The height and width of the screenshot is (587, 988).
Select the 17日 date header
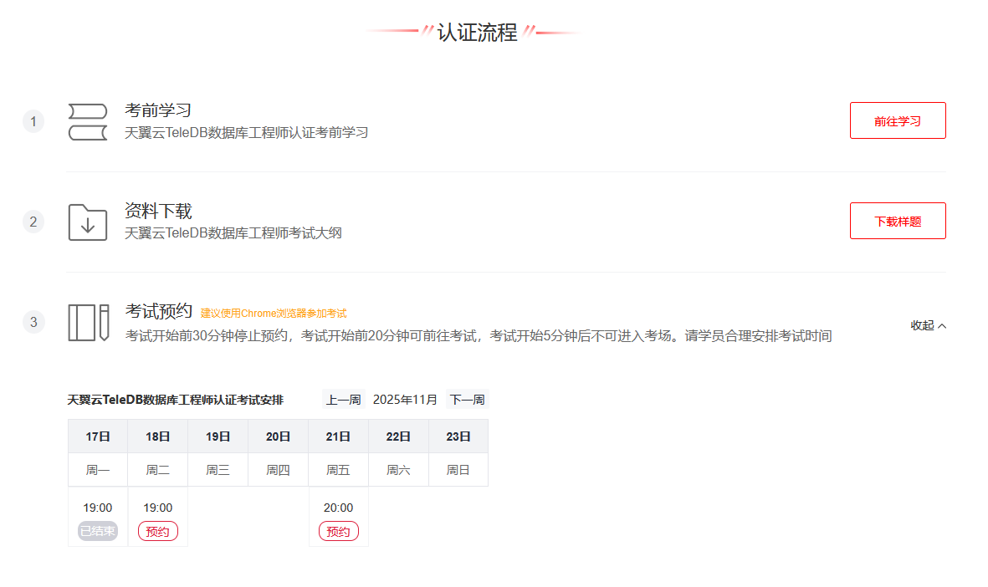tap(98, 436)
